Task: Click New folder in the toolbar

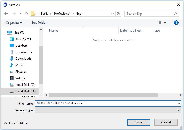Action: (38, 23)
